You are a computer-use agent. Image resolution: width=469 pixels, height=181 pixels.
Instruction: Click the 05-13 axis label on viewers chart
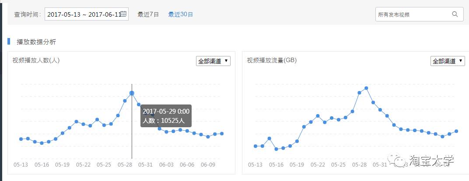click(21, 164)
